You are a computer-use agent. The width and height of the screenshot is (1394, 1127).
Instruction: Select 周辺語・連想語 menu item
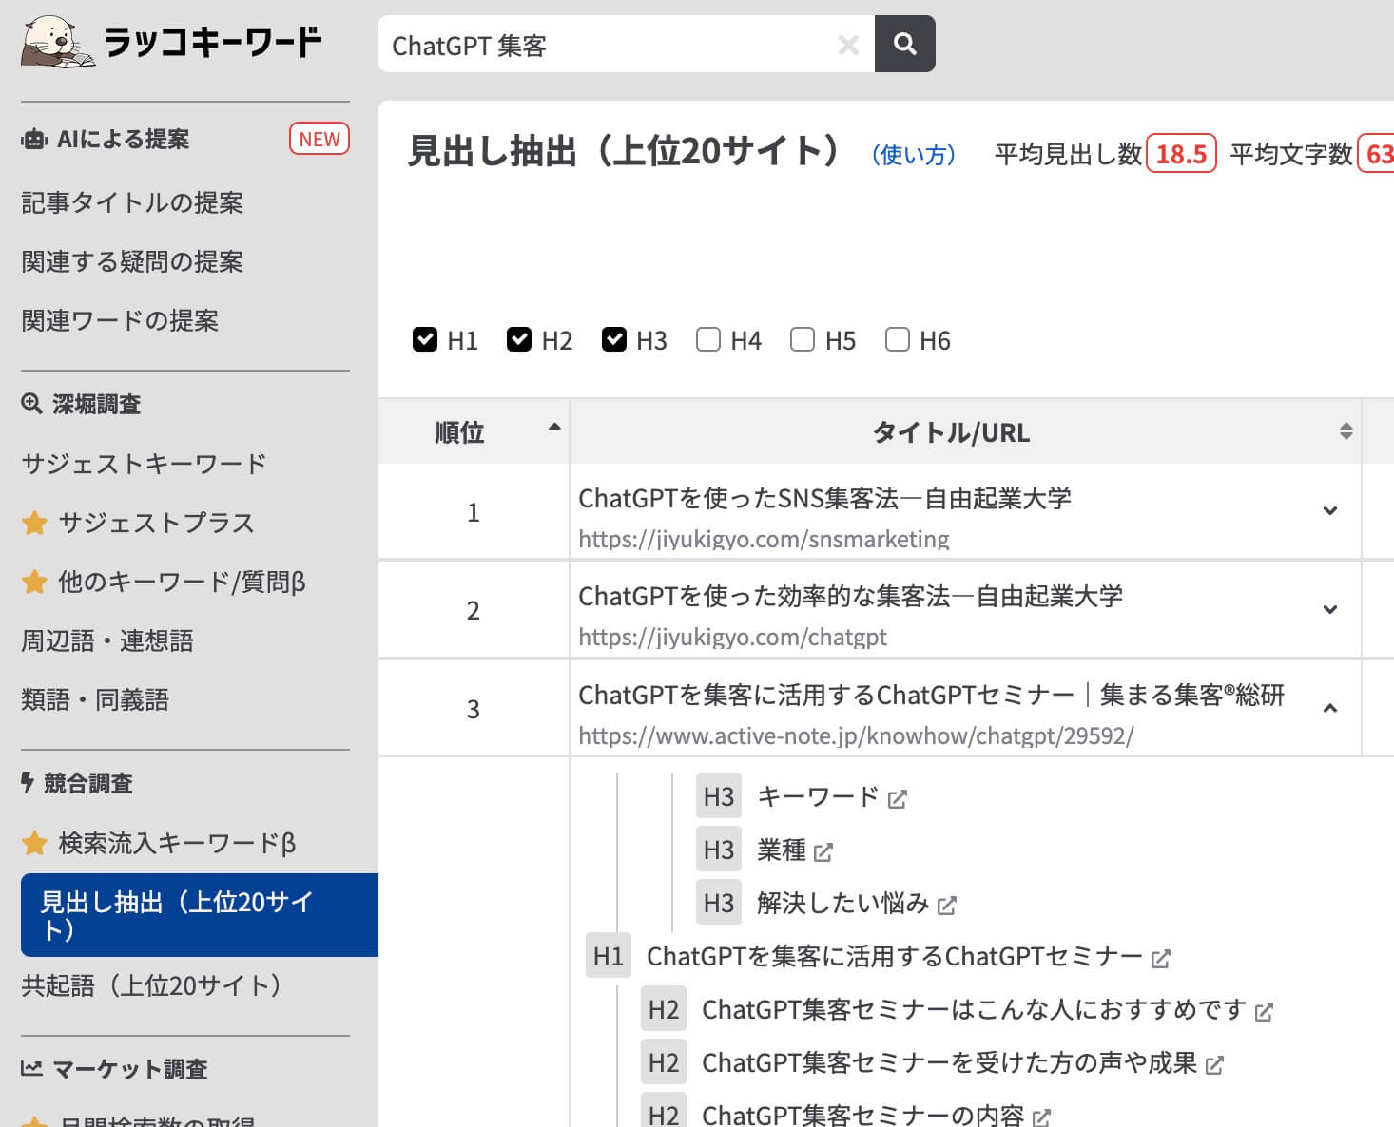pos(107,640)
